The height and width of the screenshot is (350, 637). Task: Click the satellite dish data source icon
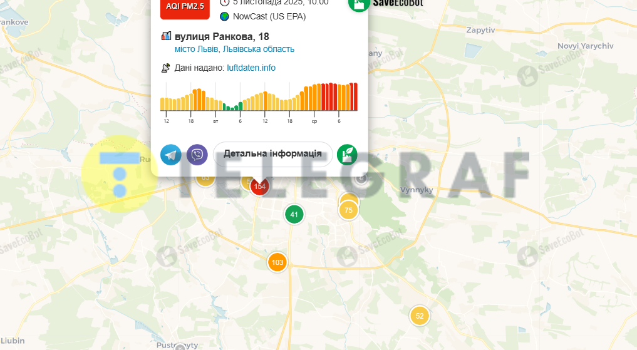tap(166, 68)
